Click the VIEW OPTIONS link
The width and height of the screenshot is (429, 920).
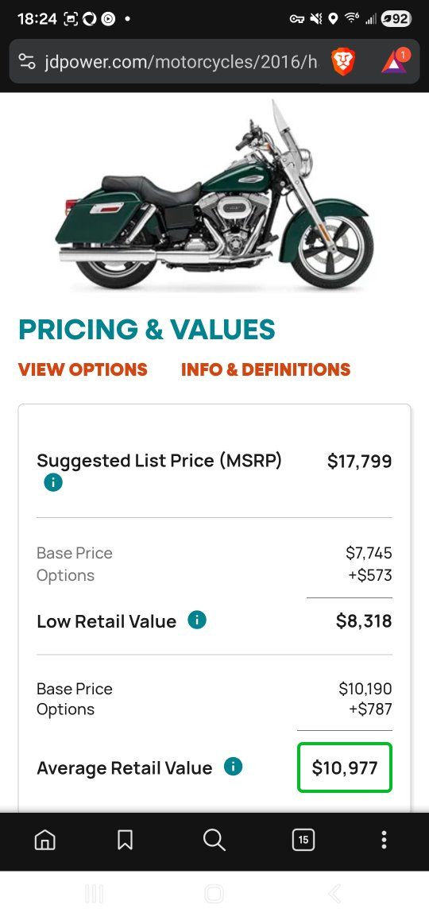click(x=83, y=369)
